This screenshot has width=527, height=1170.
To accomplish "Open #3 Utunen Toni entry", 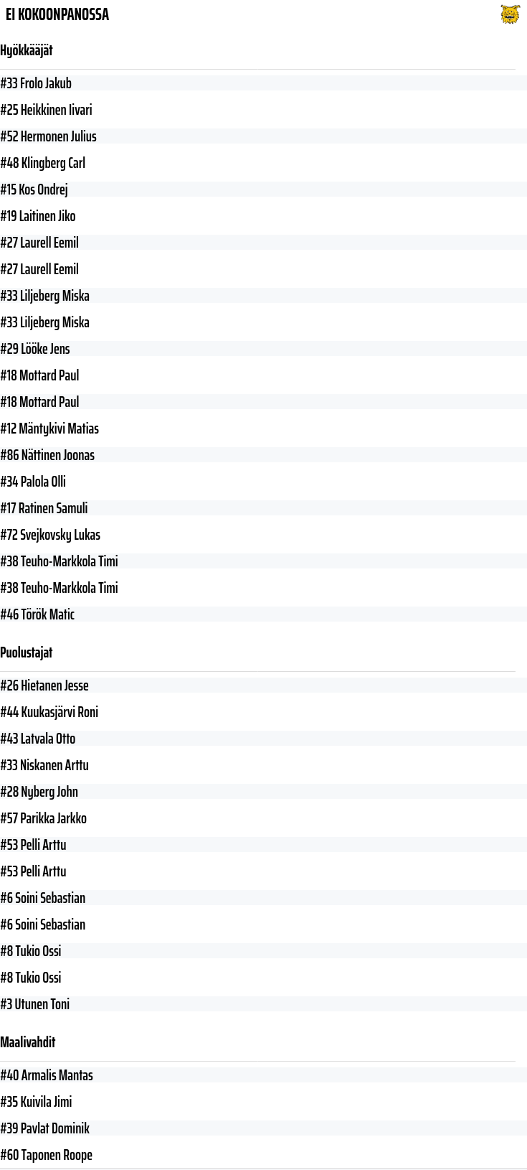I will click(x=34, y=1004).
